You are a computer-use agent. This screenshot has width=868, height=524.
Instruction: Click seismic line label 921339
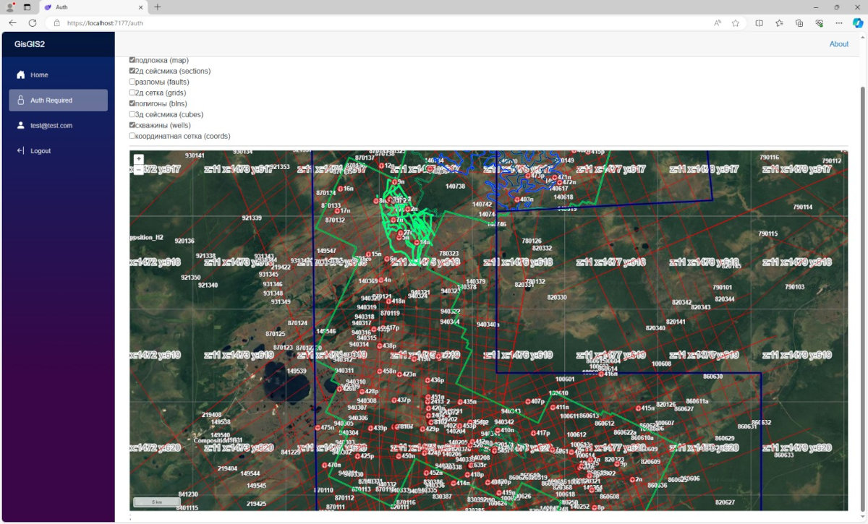(252, 218)
